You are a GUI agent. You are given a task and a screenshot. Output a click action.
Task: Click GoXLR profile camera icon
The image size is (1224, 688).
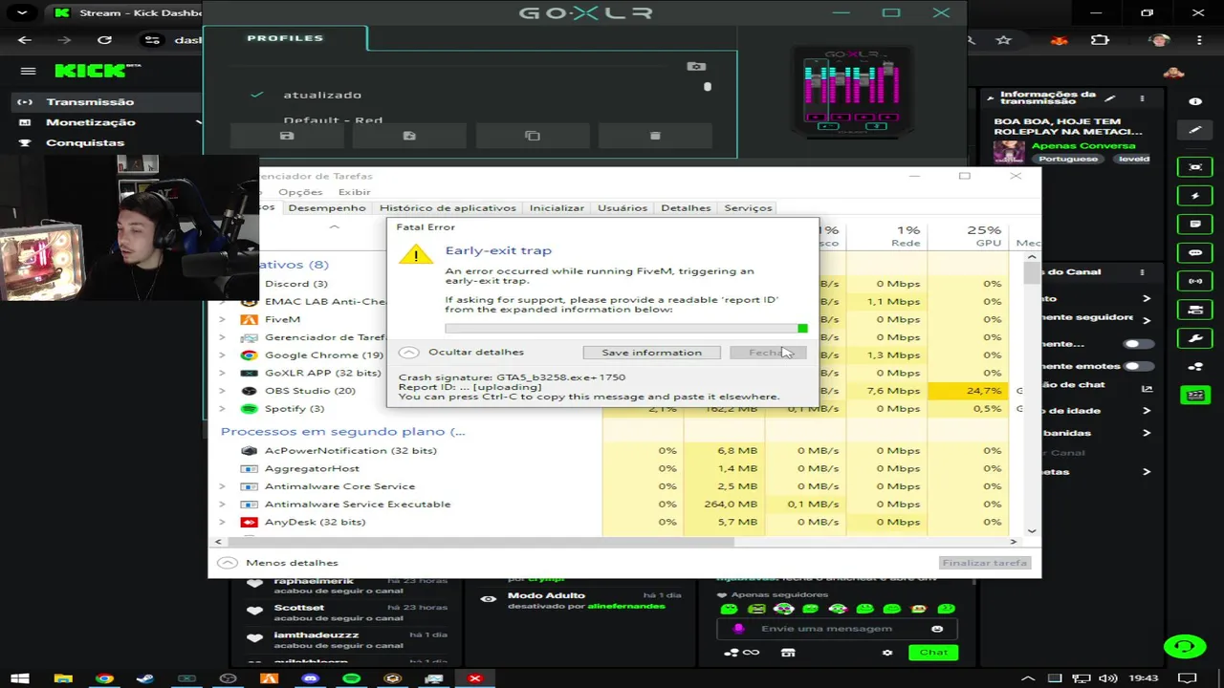pos(696,67)
